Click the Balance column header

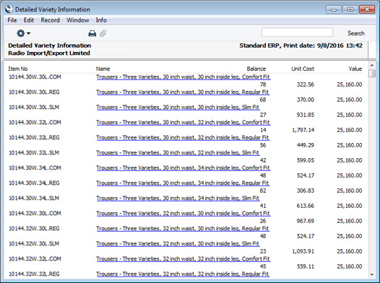point(256,69)
